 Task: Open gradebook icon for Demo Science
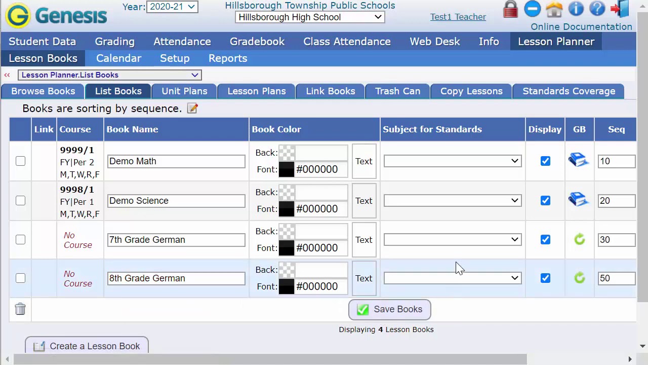tap(579, 200)
